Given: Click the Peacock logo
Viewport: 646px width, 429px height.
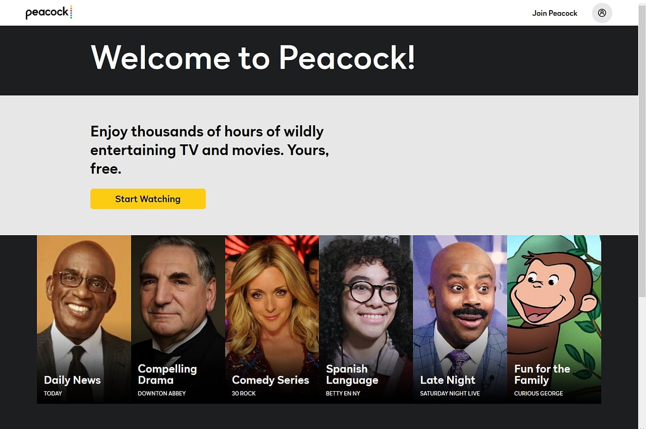Looking at the screenshot, I should point(49,13).
